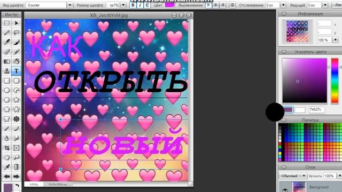Select the Background layer thumbnail
The width and height of the screenshot is (342, 192).
(299, 187)
